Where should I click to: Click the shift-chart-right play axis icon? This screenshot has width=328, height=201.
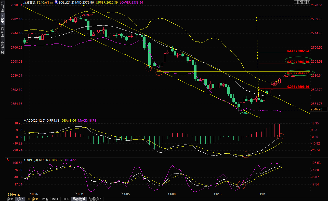(304, 2)
